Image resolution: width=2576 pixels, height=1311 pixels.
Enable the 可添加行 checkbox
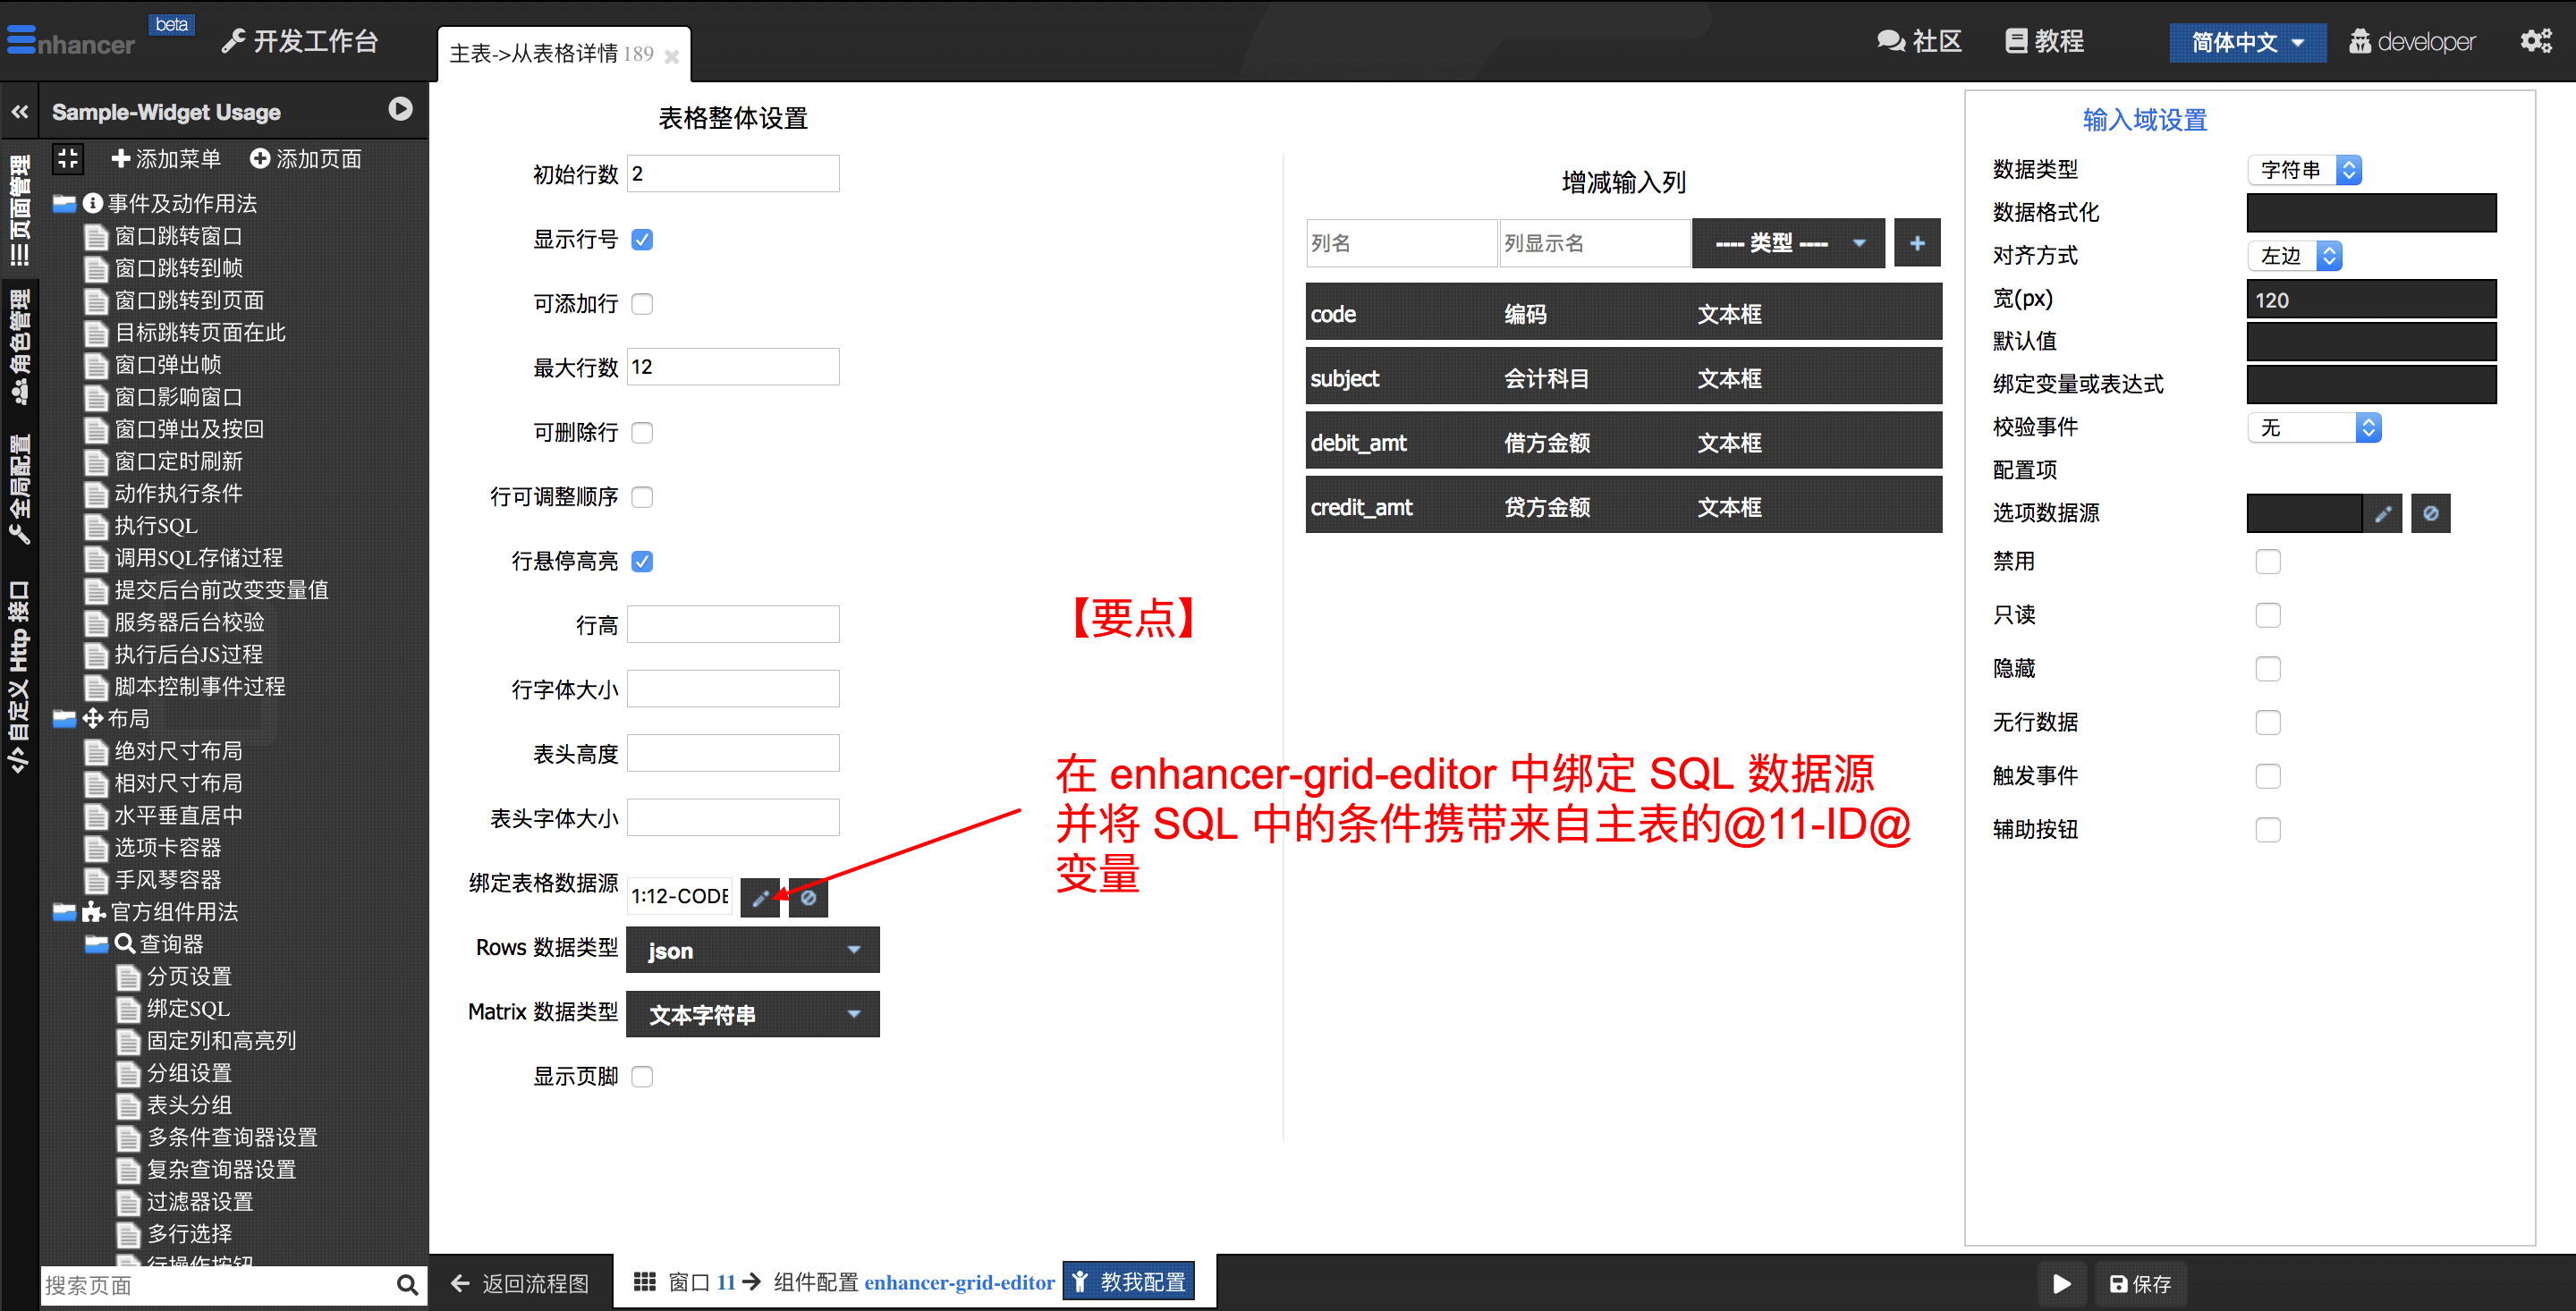click(642, 304)
